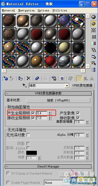The height and width of the screenshot is (186, 98).
Task: Toggle the 接收全局照明 checkbox
Action: coord(33,118)
